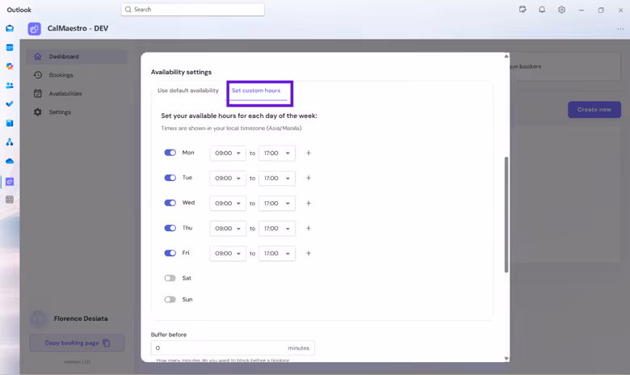Click the scrollbar up arrow in dialog

coord(506,57)
